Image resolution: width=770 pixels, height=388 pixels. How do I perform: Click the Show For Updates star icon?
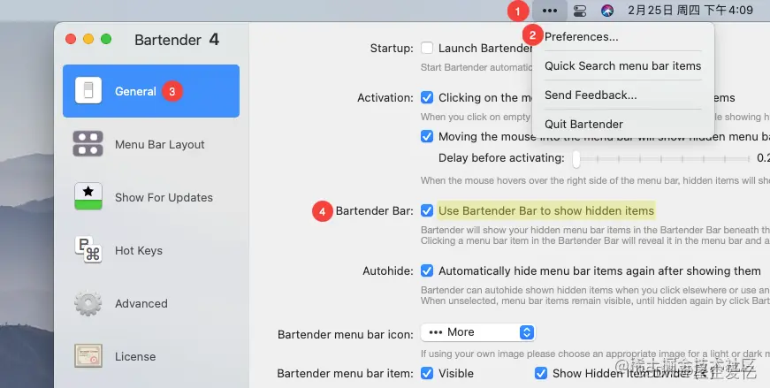pyautogui.click(x=88, y=196)
